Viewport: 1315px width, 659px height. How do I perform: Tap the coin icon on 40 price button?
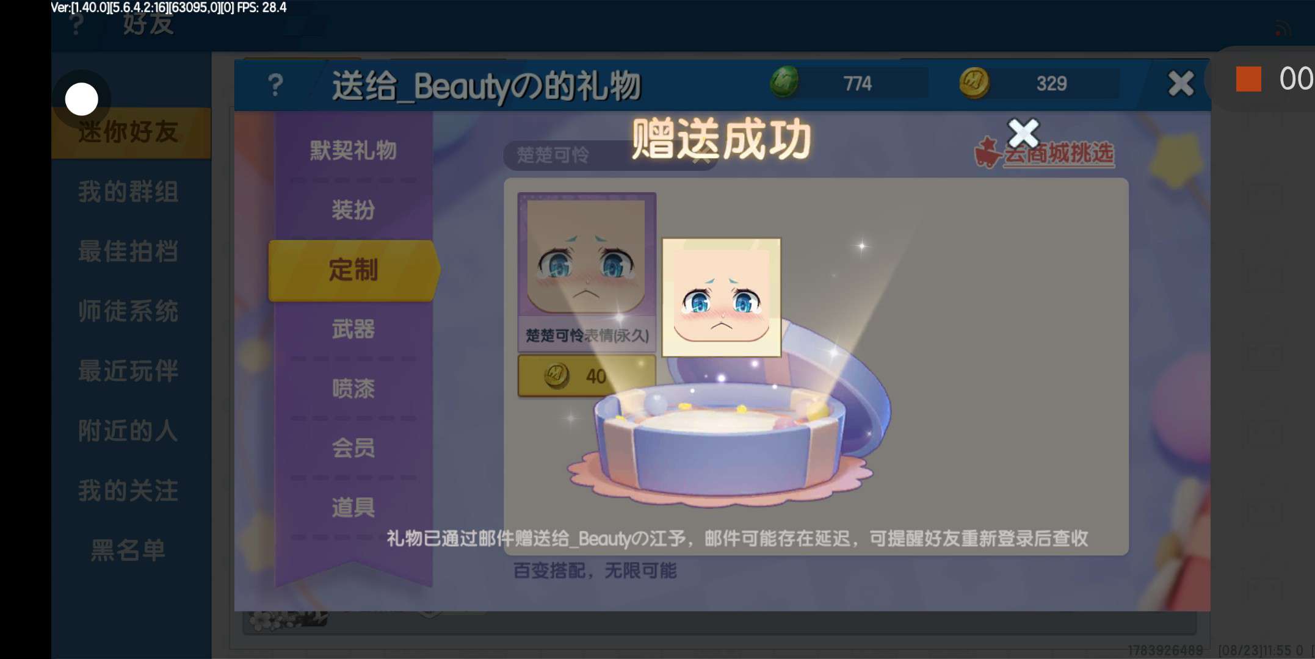pyautogui.click(x=556, y=375)
